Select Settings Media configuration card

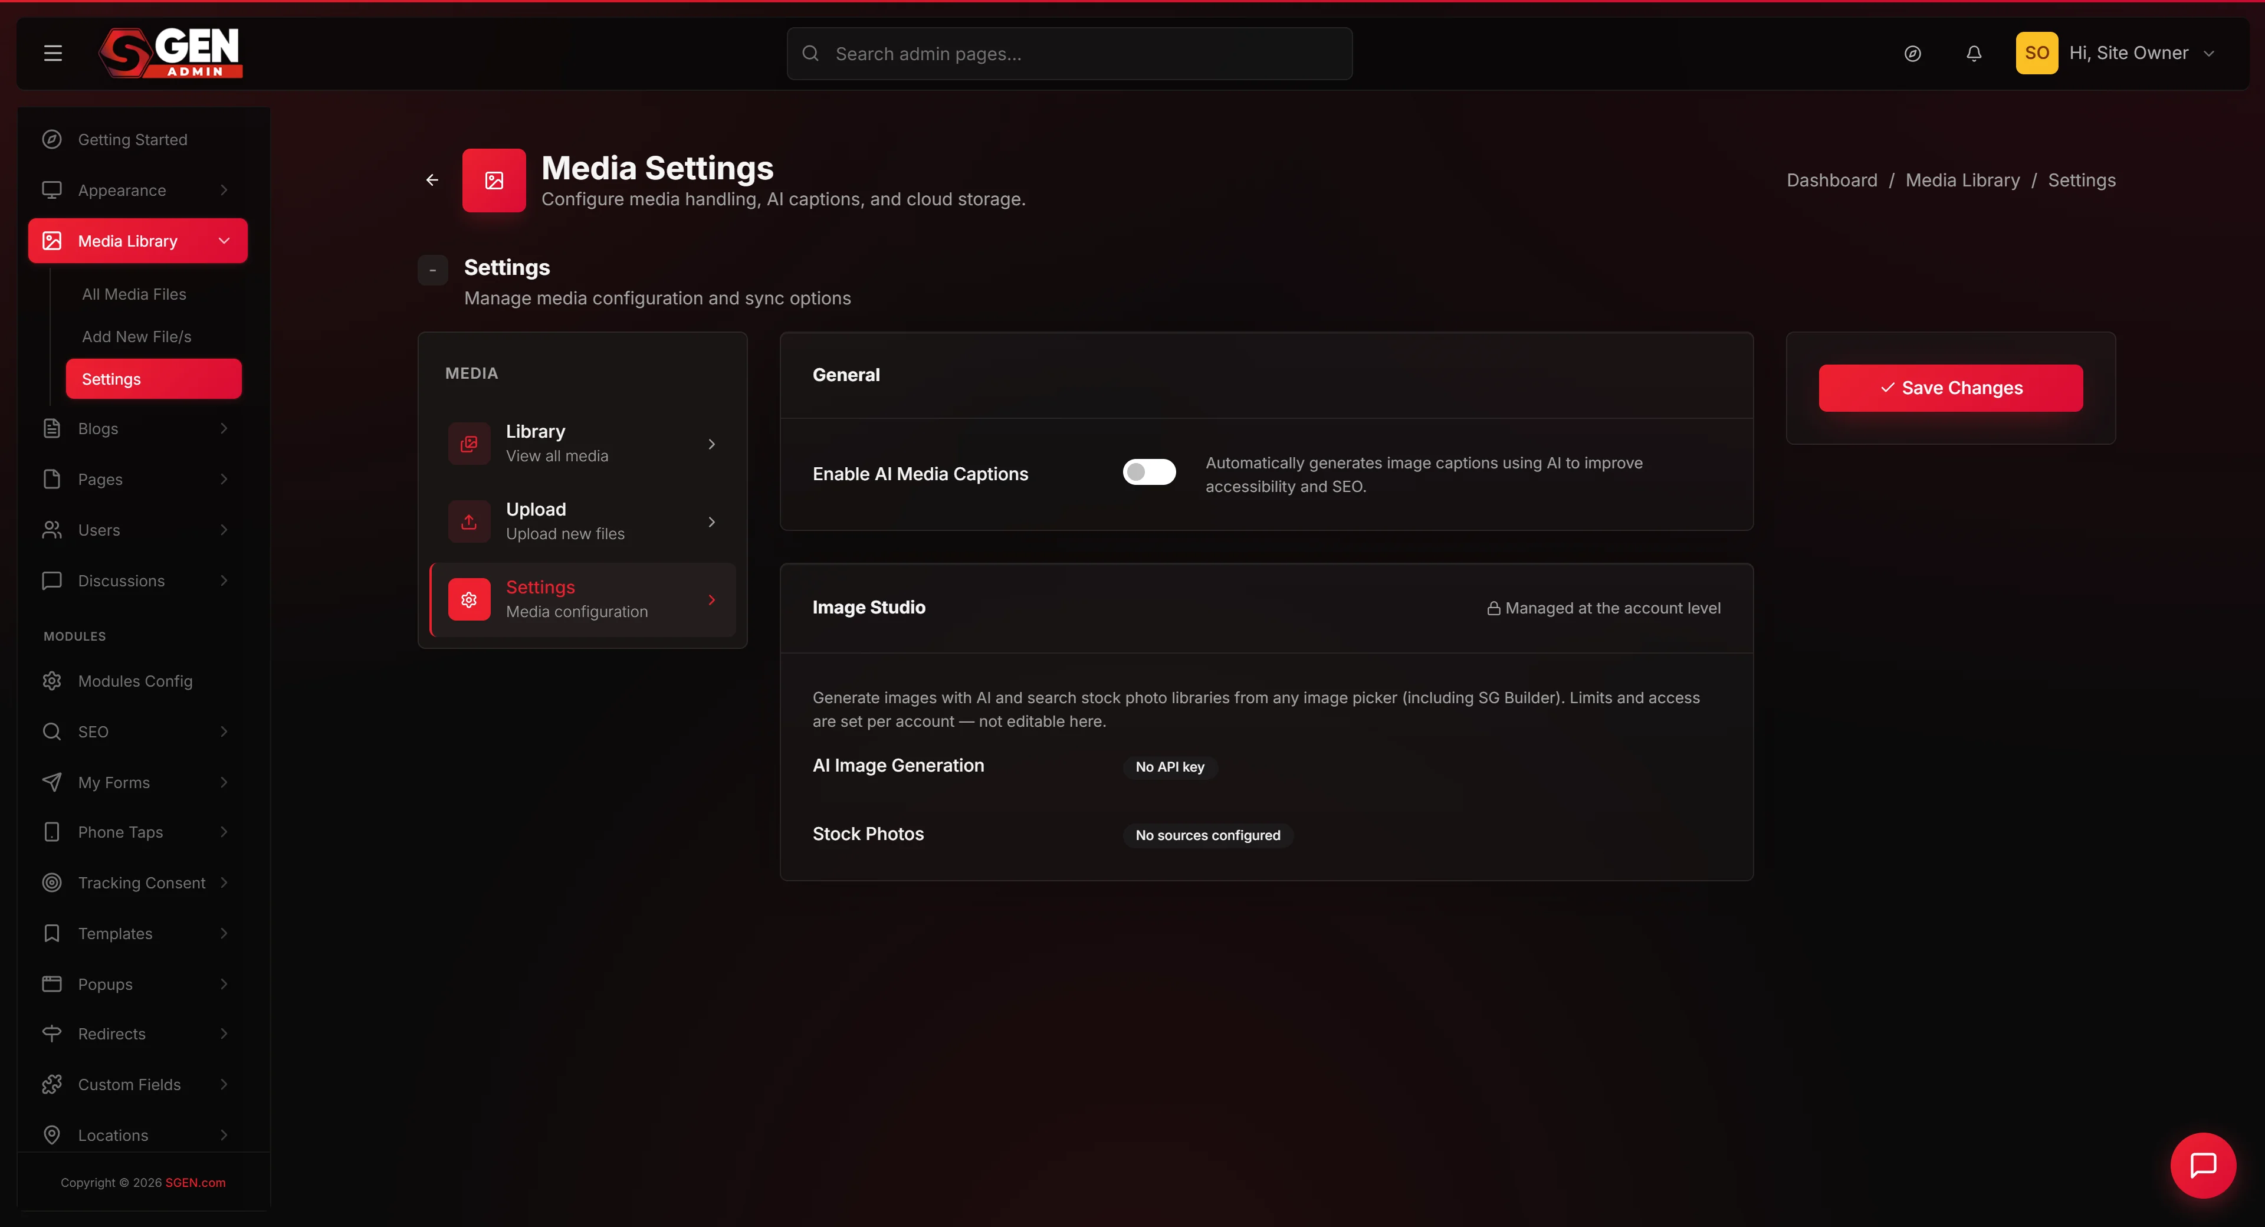coord(582,599)
